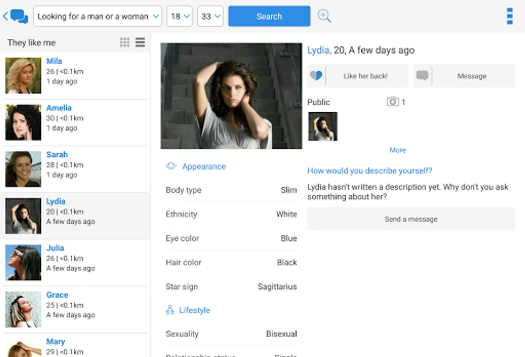Open Mila's profile photo in list
Viewport: 525px width, 357px height.
[23, 75]
